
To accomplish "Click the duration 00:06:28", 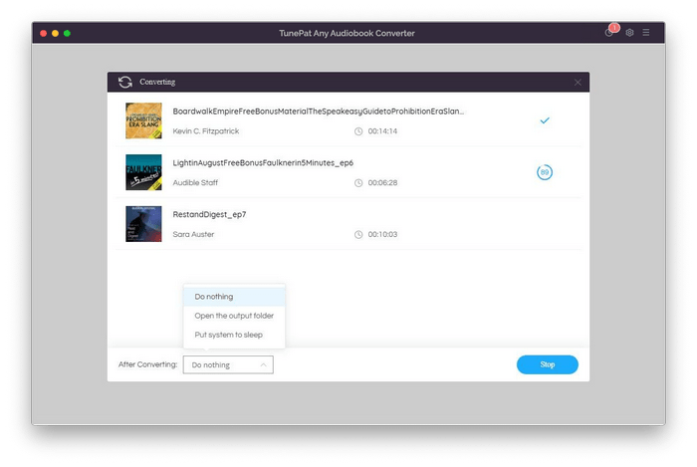I will tap(382, 183).
